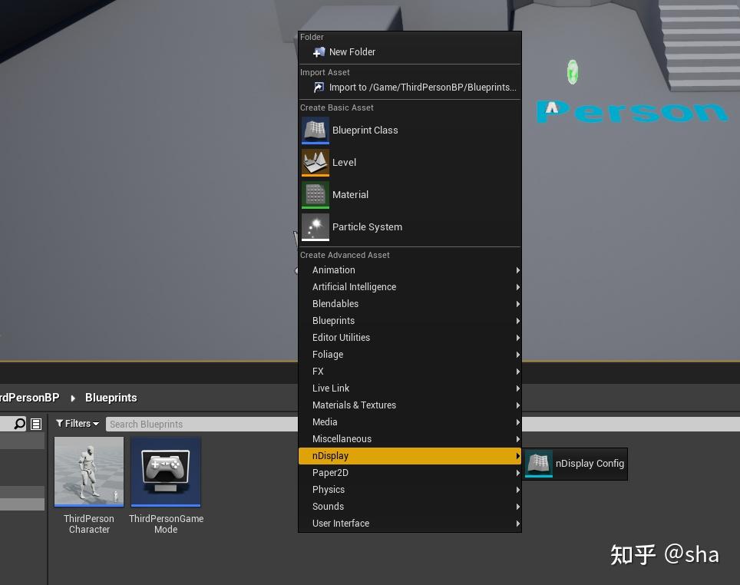The image size is (740, 585).
Task: Create a new Material asset
Action: point(350,194)
